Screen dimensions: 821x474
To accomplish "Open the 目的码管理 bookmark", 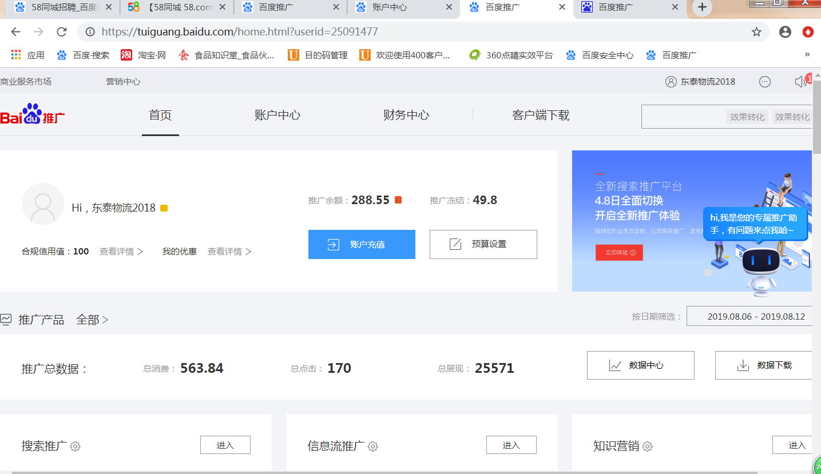I will click(x=318, y=55).
